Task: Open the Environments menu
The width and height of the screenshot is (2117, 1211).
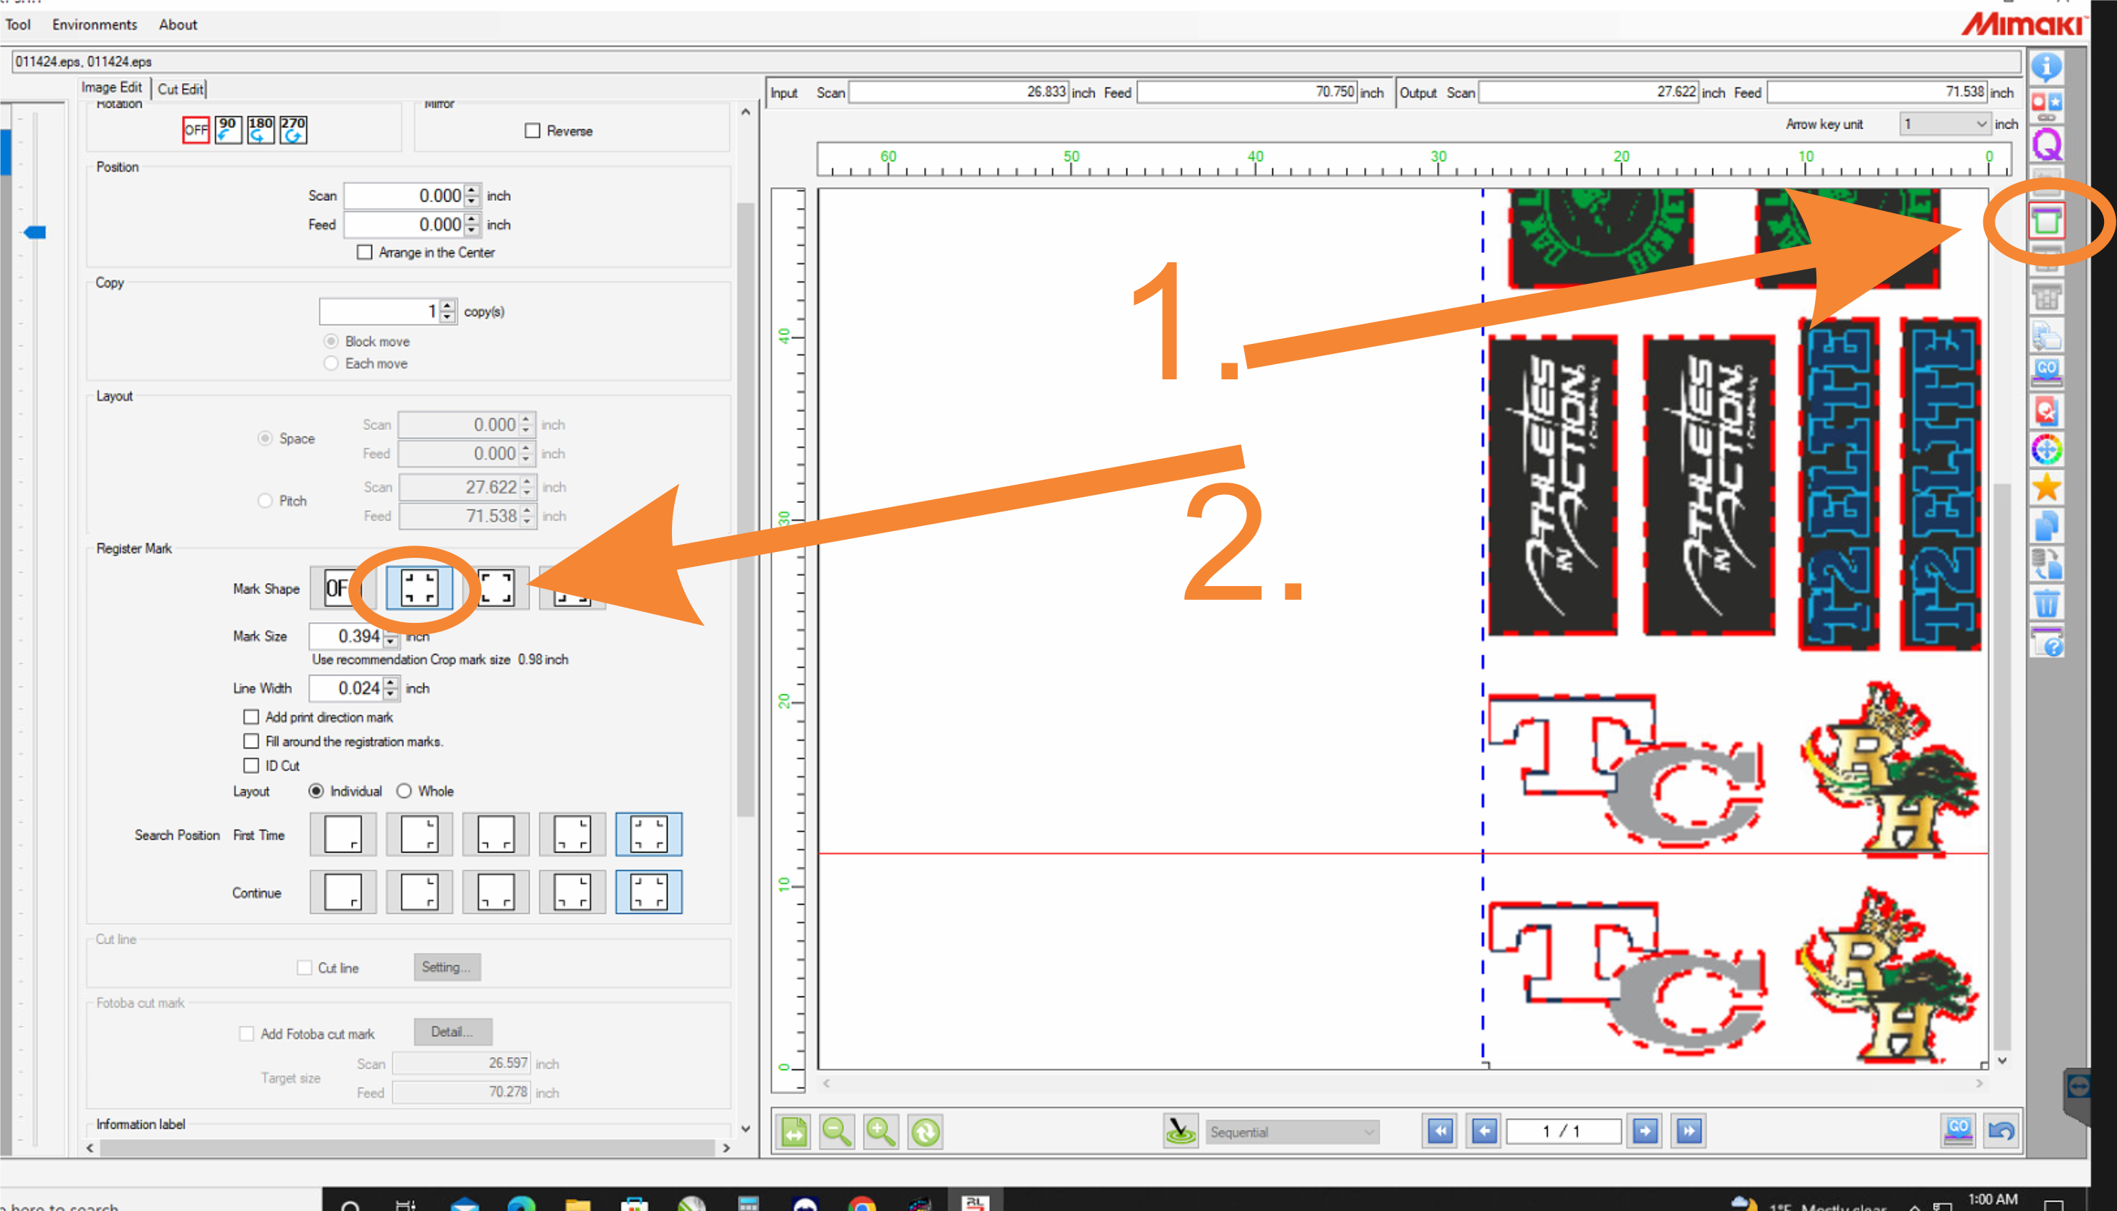Action: point(95,24)
